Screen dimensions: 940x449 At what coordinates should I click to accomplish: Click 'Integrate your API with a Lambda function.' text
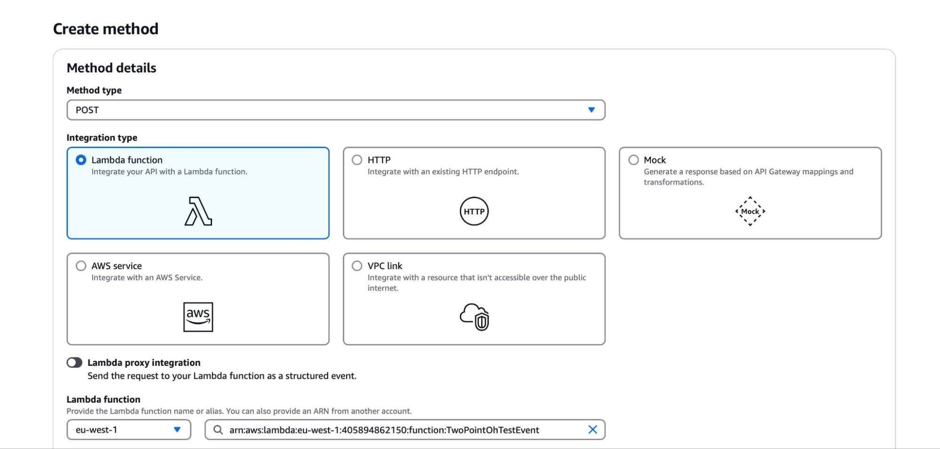(x=169, y=172)
